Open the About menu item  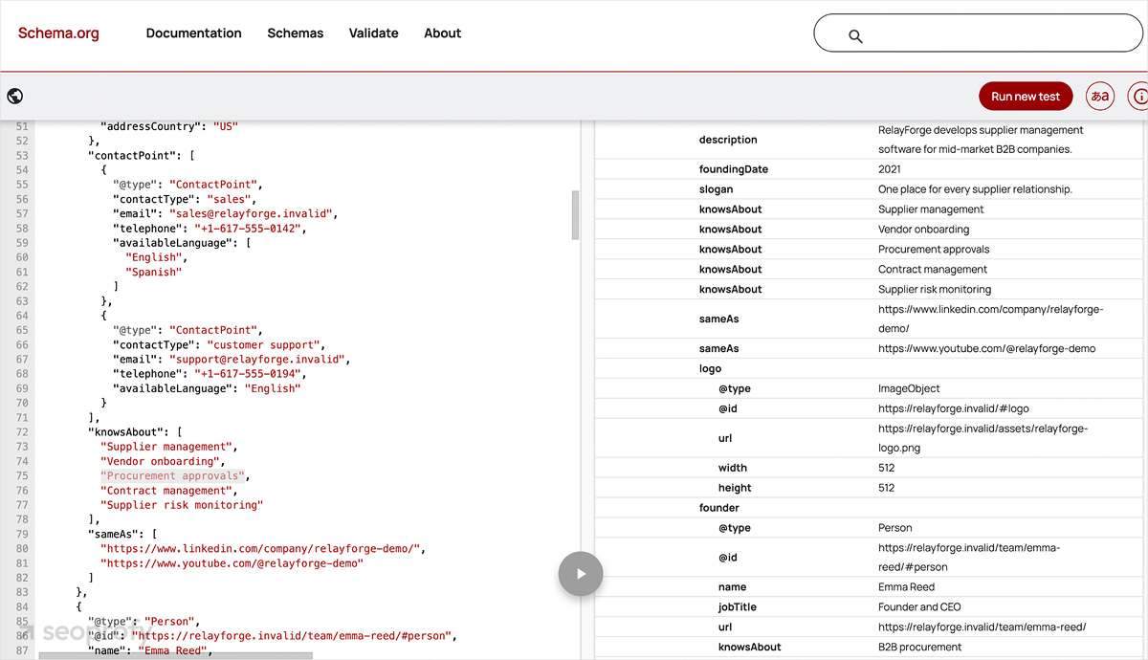coord(442,33)
